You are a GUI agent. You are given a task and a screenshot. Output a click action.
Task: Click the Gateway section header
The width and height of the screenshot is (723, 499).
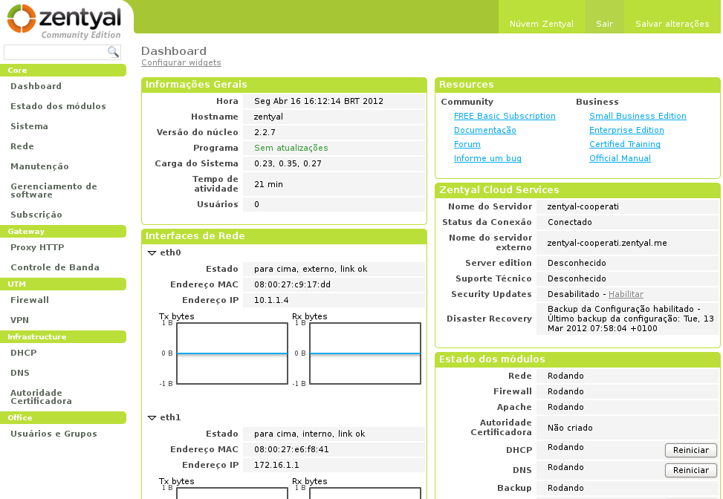coord(62,231)
